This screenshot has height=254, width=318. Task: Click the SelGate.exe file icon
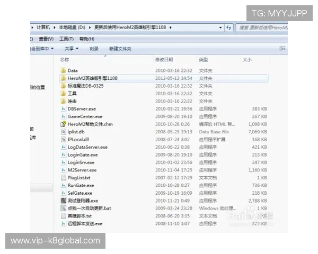coord(63,193)
